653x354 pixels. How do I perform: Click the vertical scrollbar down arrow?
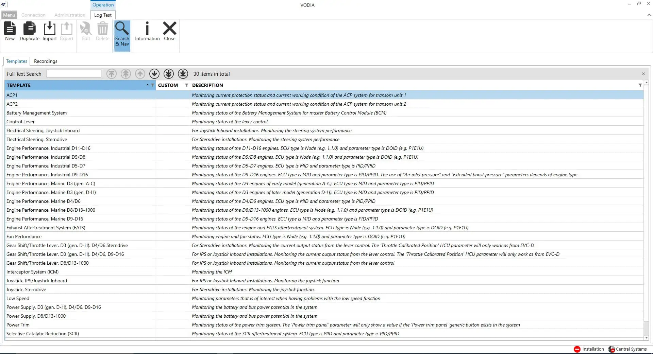[646, 338]
